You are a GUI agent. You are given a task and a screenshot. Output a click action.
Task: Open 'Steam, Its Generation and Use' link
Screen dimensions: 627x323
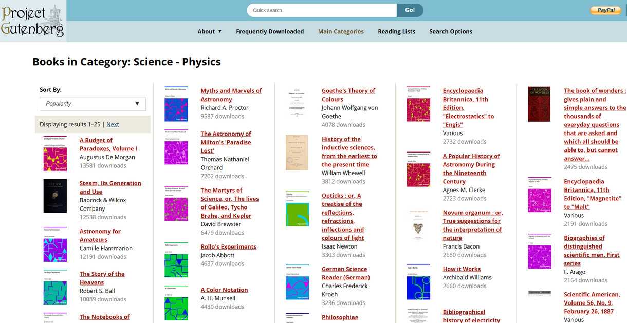110,187
